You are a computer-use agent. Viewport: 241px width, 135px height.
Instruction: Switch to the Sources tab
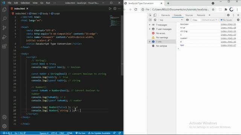coord(189,15)
